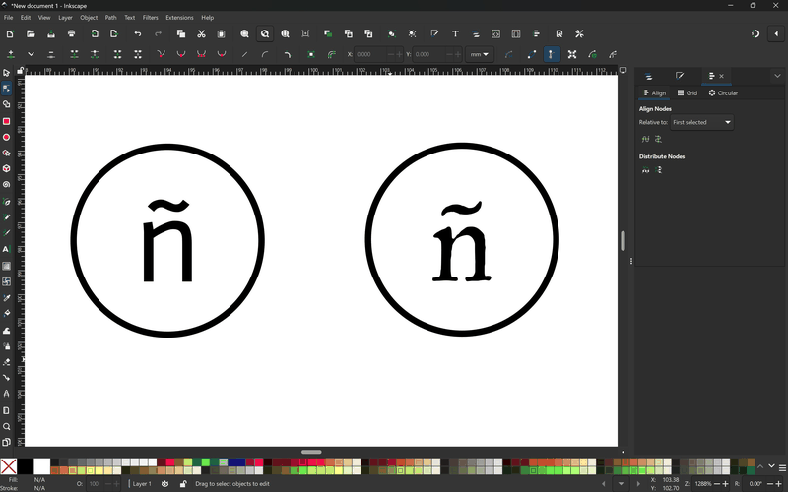Viewport: 788px width, 492px height.
Task: Toggle layer visibility eye in status bar
Action: click(x=164, y=484)
